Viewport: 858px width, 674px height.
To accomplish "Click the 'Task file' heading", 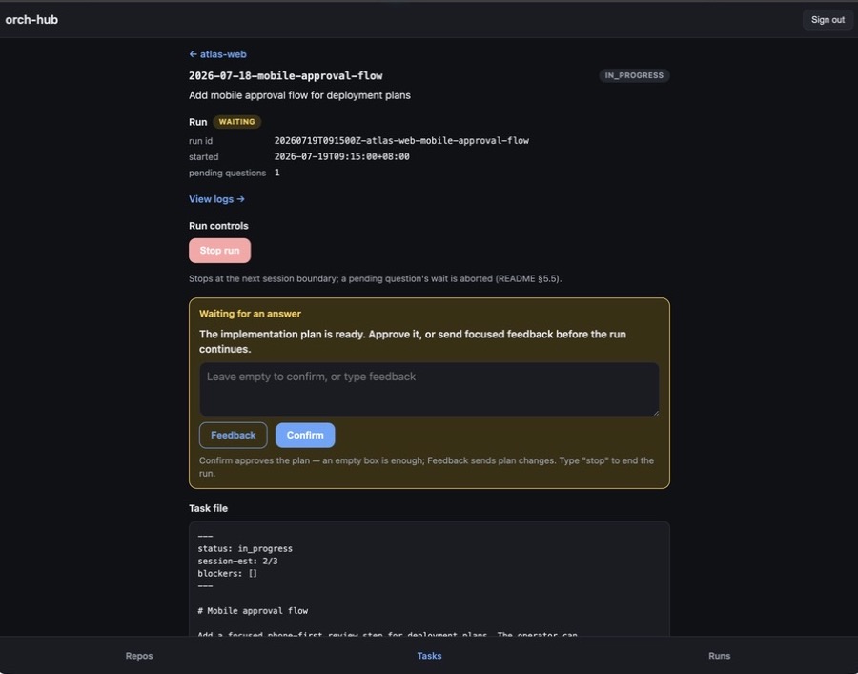I will 208,508.
